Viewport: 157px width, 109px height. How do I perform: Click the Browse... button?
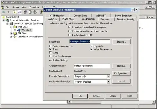pyautogui.click(x=121, y=42)
